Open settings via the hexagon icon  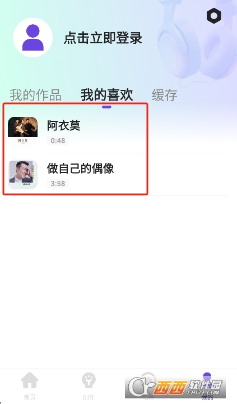pyautogui.click(x=214, y=16)
